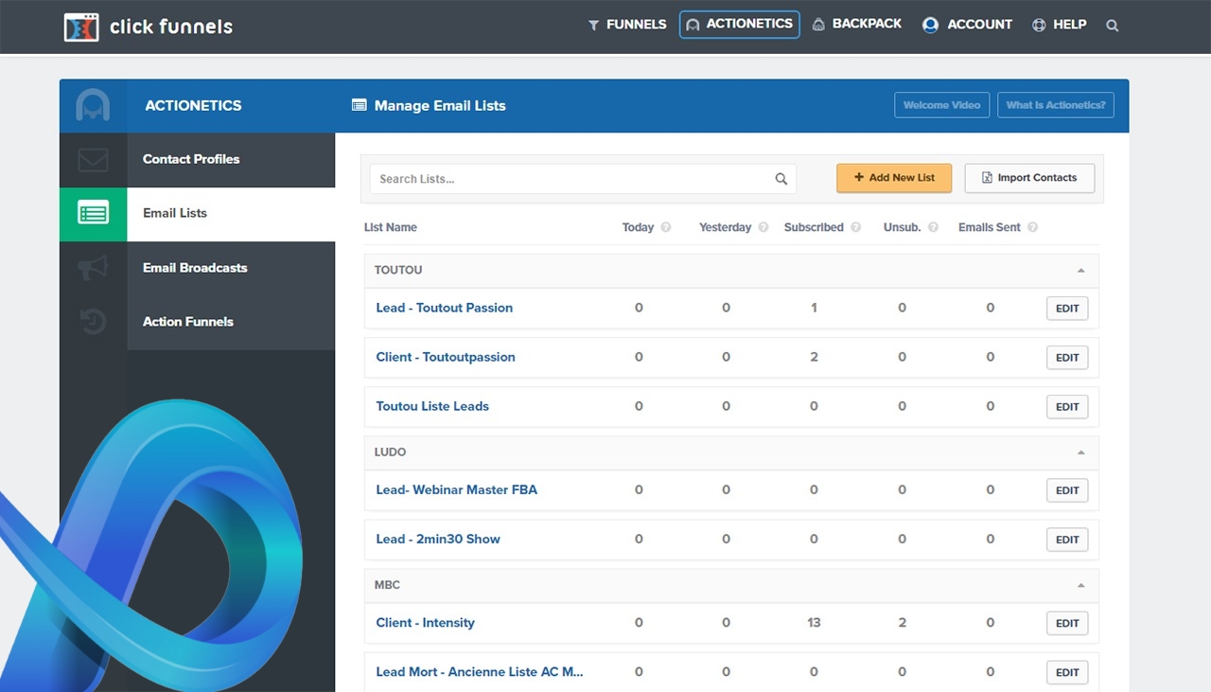The width and height of the screenshot is (1211, 692).
Task: Open the HELP menu
Action: pyautogui.click(x=1059, y=25)
